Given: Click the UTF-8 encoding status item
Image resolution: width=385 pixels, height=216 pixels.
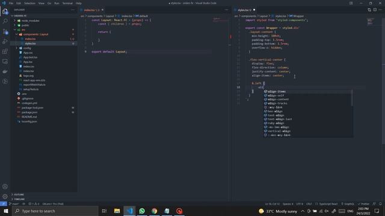Looking at the screenshot, I should pos(300,204).
